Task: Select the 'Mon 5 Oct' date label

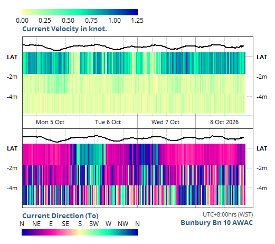Action: 50,122
